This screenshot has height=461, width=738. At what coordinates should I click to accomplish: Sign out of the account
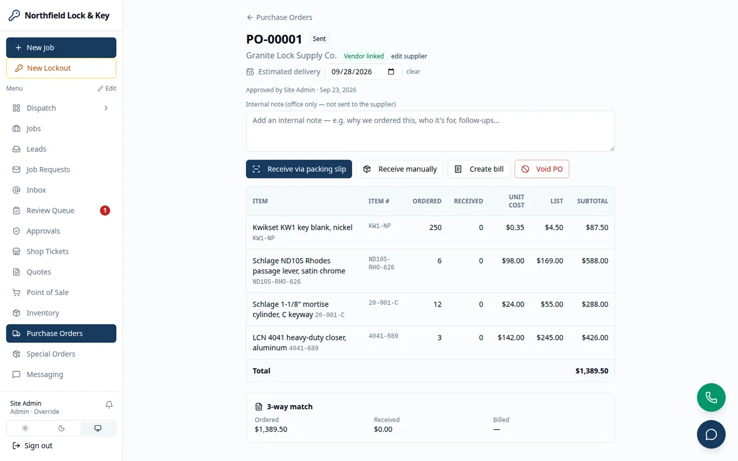[x=33, y=446]
